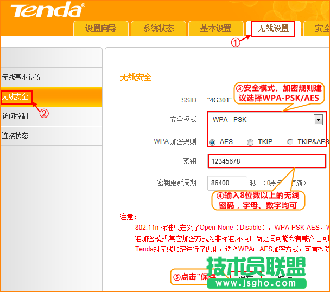
Task: Choose the TKIP encryption radio button
Action: point(250,142)
